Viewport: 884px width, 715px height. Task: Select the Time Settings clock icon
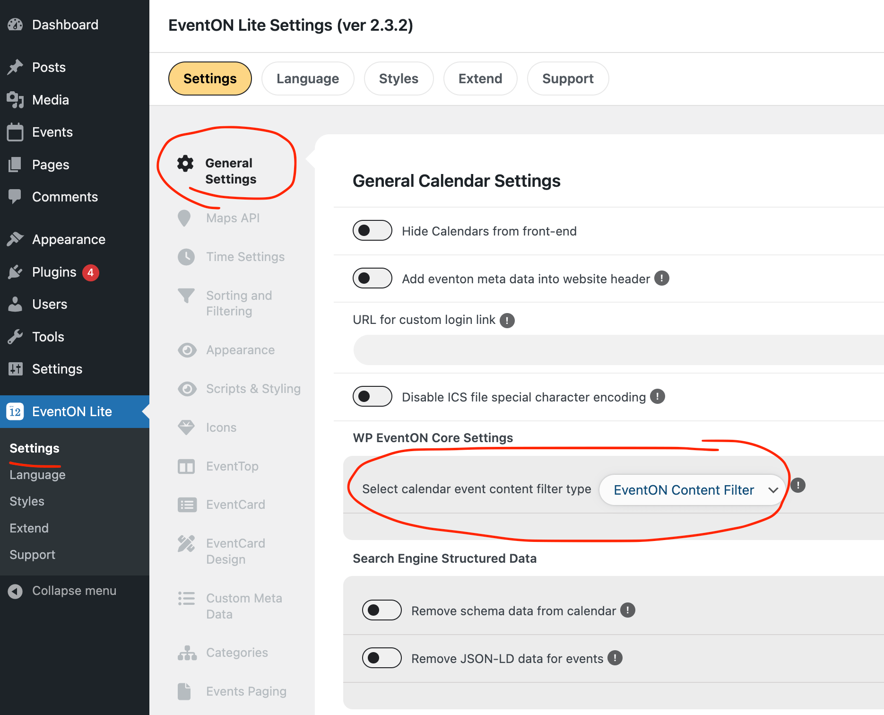pyautogui.click(x=186, y=257)
